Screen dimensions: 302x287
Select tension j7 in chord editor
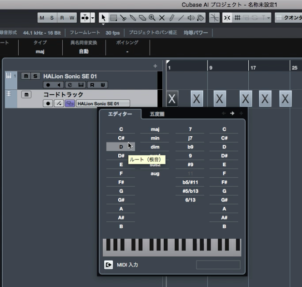(x=190, y=138)
